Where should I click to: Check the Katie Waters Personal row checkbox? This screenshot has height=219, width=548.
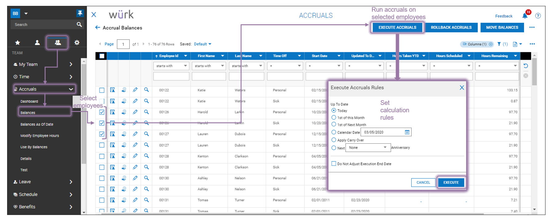point(102,90)
